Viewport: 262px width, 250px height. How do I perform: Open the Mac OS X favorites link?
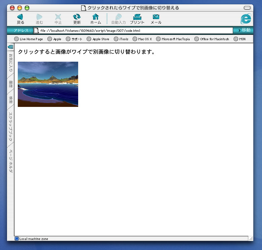coord(142,39)
